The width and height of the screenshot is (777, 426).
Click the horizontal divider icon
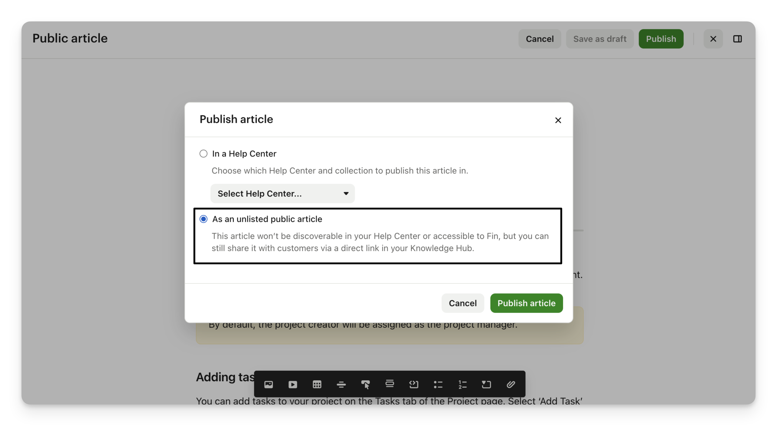click(x=341, y=385)
